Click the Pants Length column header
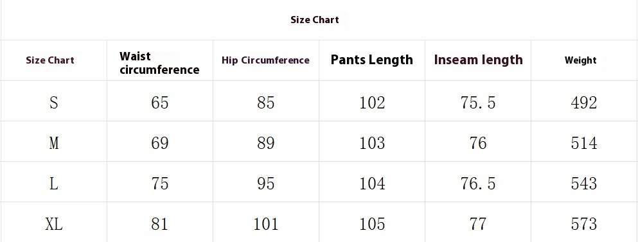The image size is (638, 242). click(371, 60)
